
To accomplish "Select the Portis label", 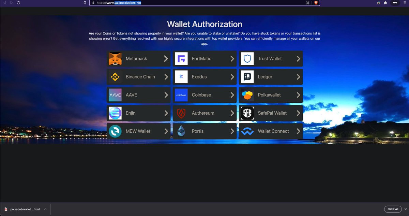I will click(x=198, y=131).
